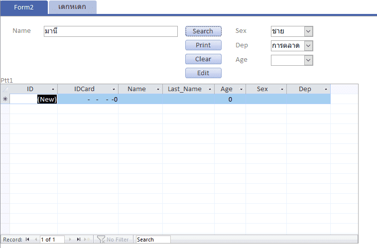Click the Last_Name cell in new row
377x248 pixels.
(x=188, y=99)
